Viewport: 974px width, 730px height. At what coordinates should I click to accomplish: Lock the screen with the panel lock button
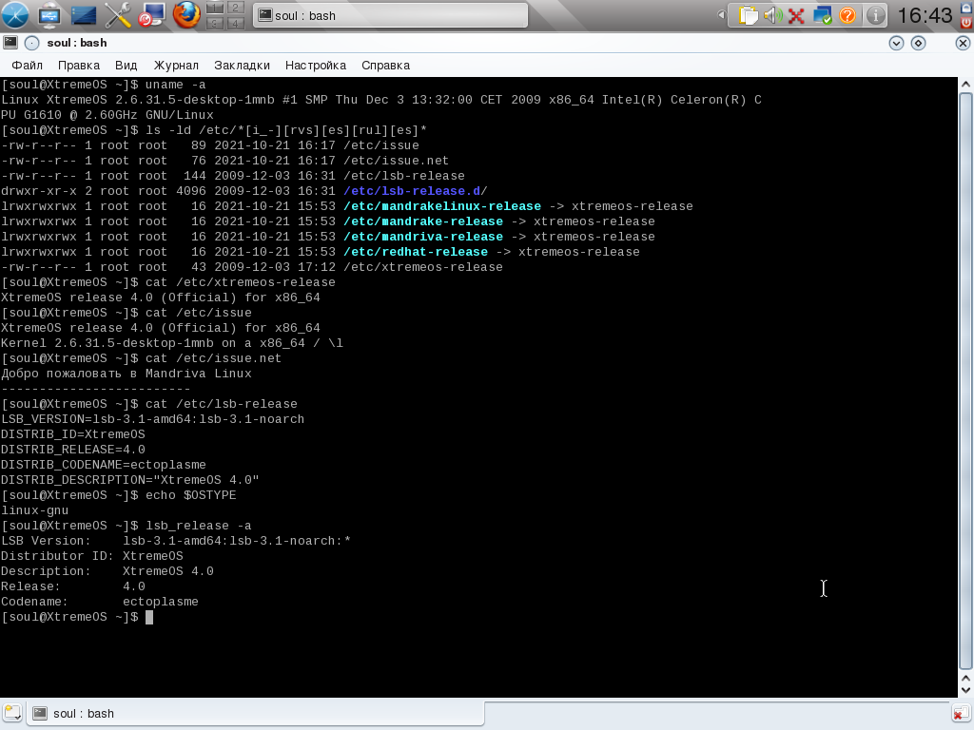(x=967, y=7)
